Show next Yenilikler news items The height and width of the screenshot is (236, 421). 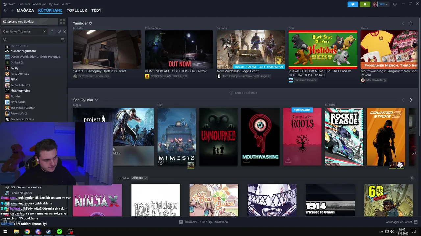pos(411,24)
